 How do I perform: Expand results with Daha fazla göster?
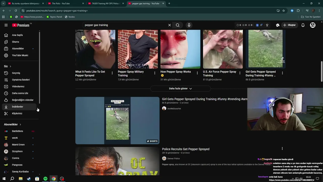180,89
